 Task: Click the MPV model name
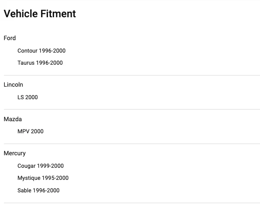pyautogui.click(x=22, y=131)
